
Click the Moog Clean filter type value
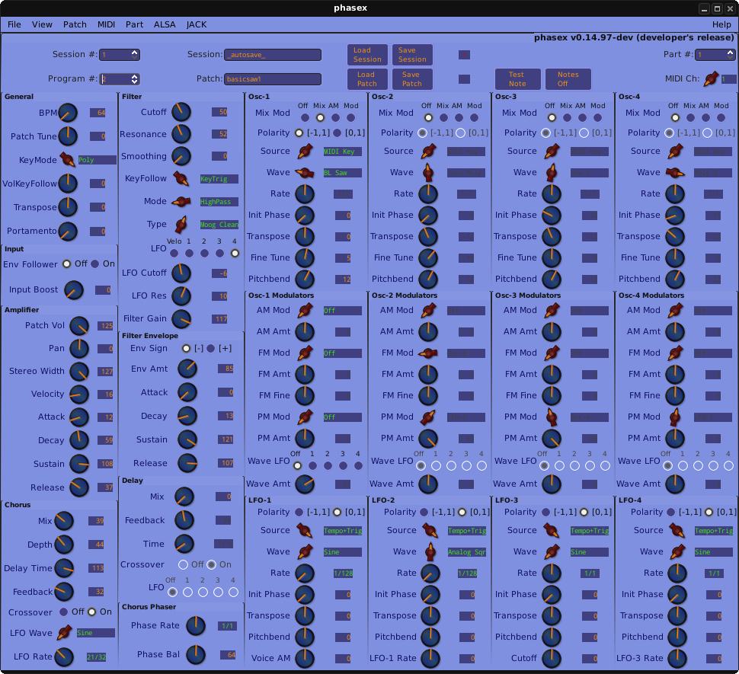[219, 225]
